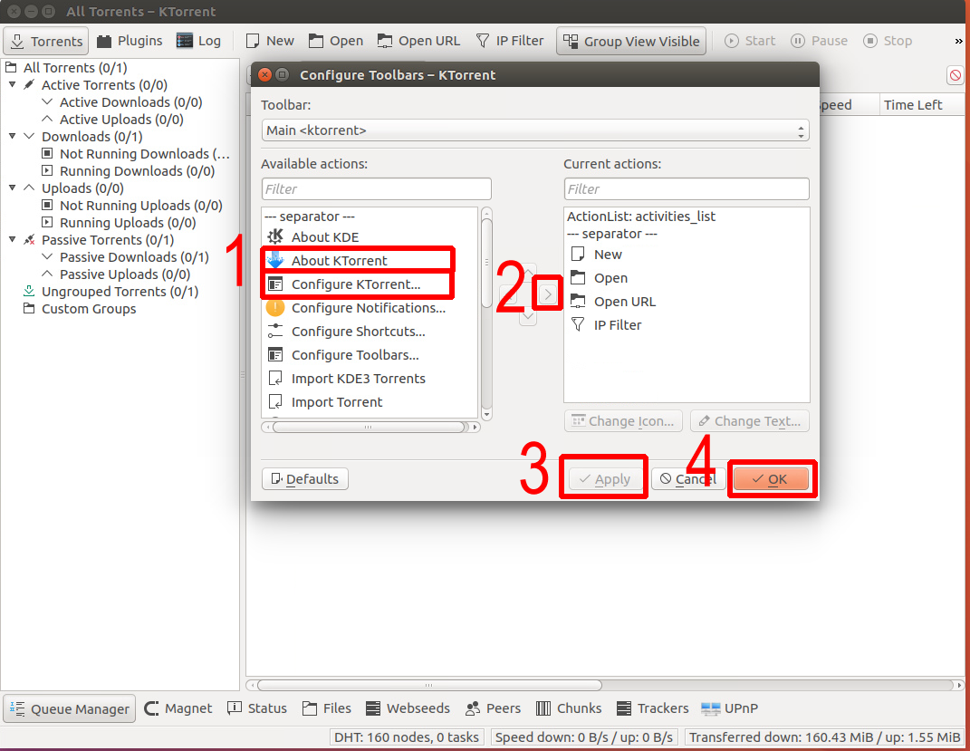Click the Defaults button
The height and width of the screenshot is (751, 970).
(305, 479)
